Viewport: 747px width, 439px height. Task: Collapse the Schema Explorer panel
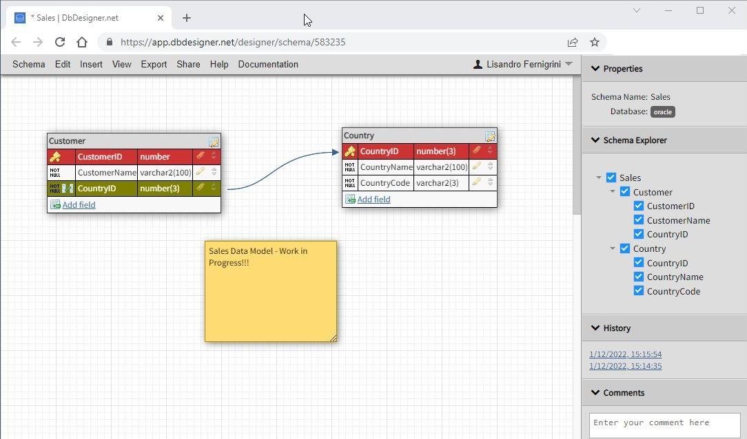click(595, 140)
